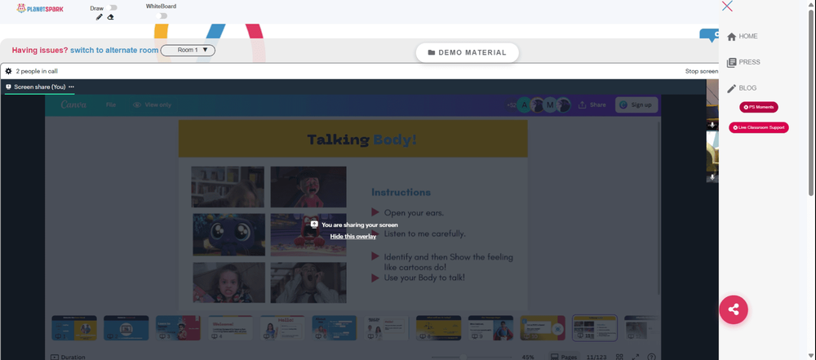
Task: Toggle the WhiteBoard switch
Action: 162,16
